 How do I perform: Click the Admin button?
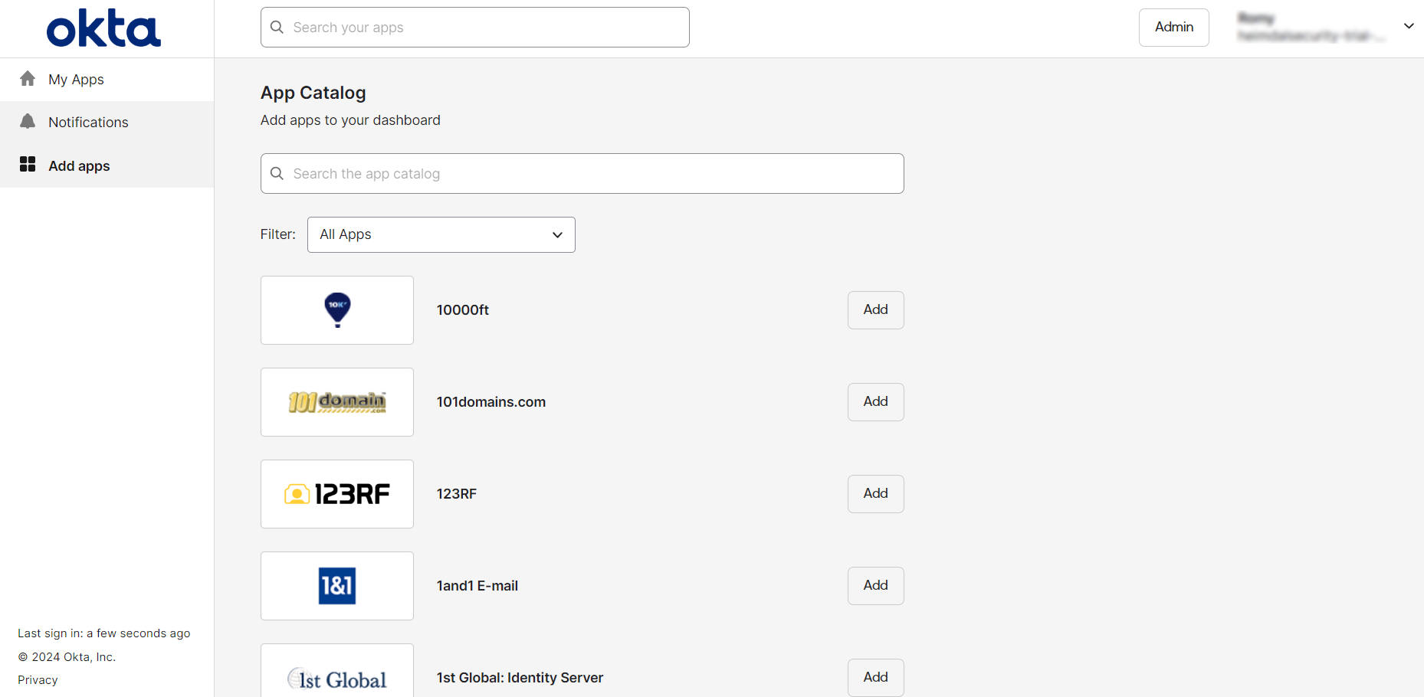[1173, 28]
